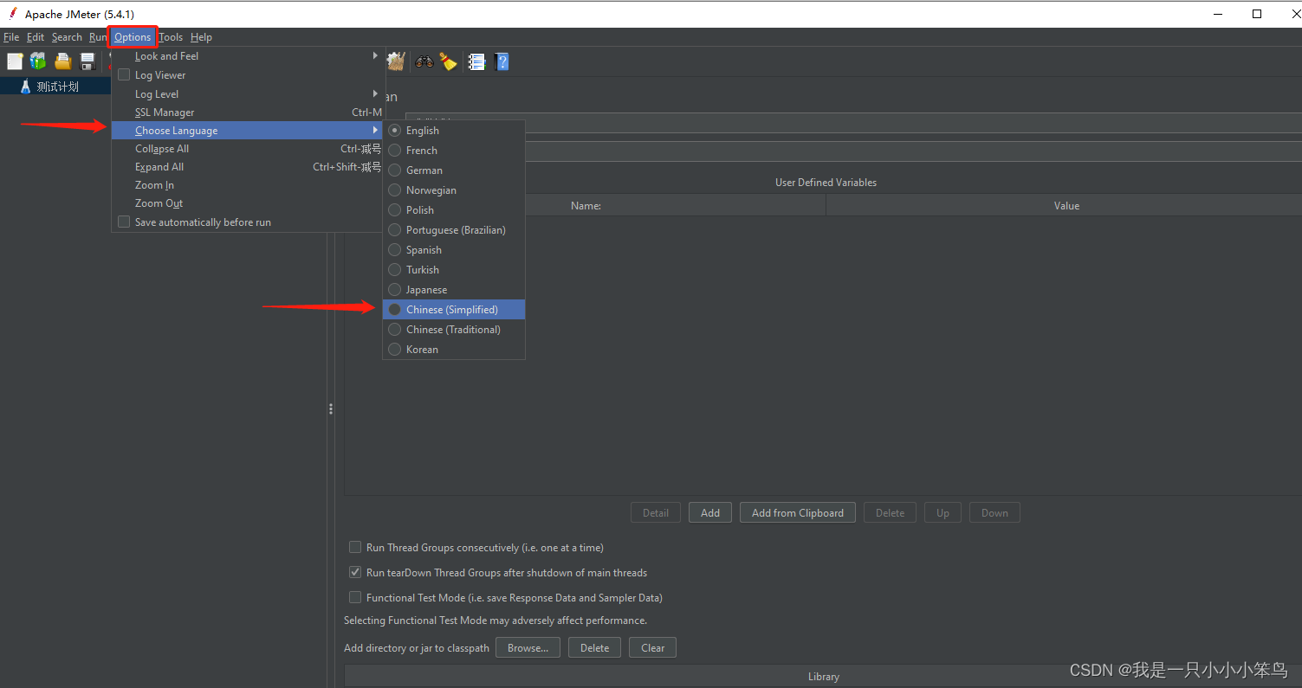Click the Reset Search broom icon

click(x=448, y=61)
